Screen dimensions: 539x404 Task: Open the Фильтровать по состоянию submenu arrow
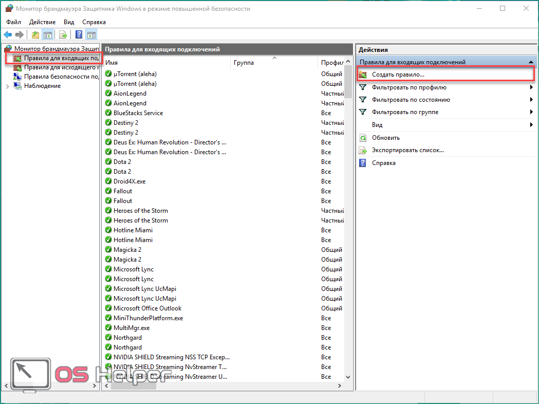click(531, 100)
